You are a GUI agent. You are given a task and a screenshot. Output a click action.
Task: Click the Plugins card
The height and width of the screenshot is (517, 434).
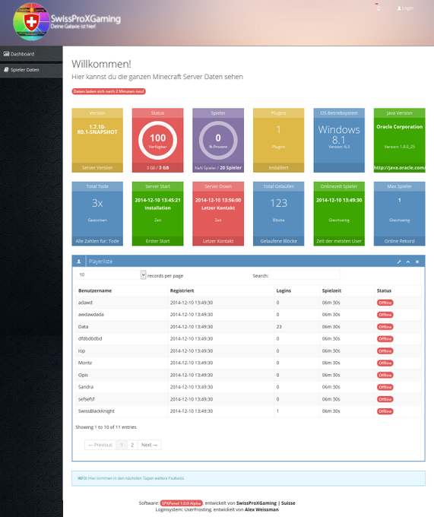(278, 140)
